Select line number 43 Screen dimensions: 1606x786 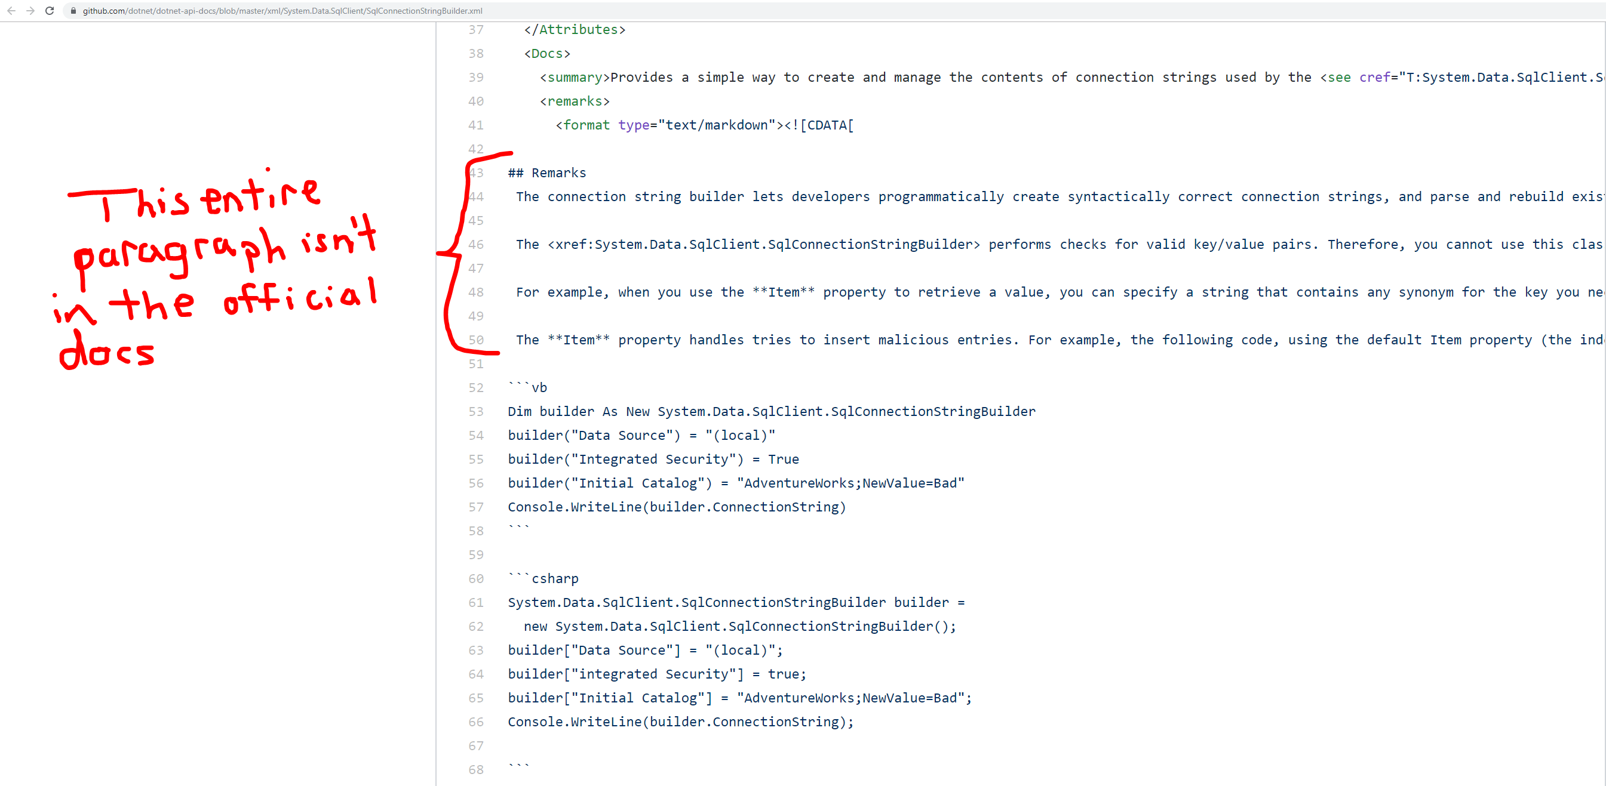coord(477,172)
